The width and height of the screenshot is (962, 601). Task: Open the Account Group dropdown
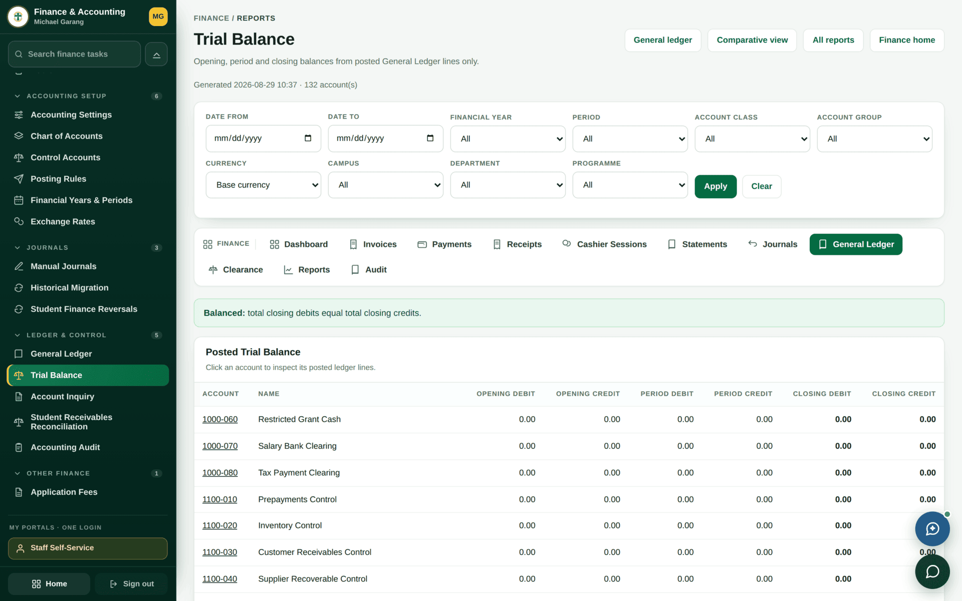click(x=874, y=139)
